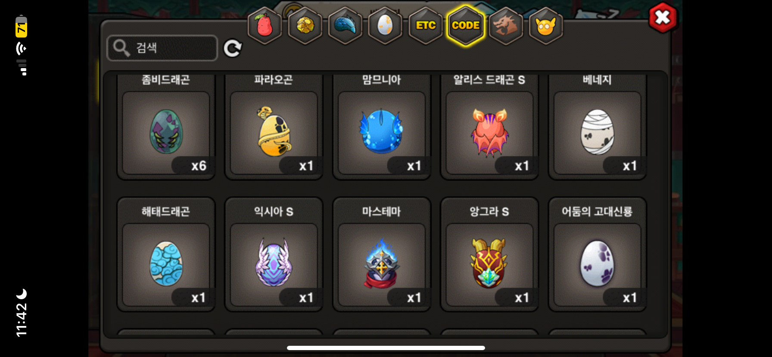The width and height of the screenshot is (772, 357).
Task: Tap the bandaged 베네지 egg
Action: coord(597,127)
